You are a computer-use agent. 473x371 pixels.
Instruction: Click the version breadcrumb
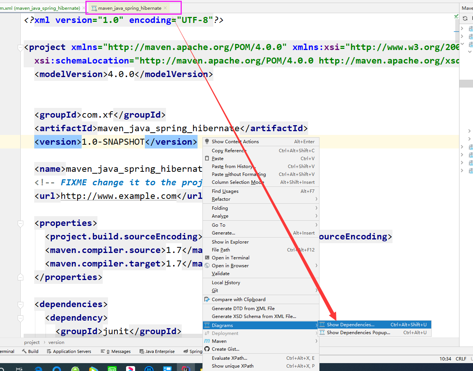(x=56, y=342)
